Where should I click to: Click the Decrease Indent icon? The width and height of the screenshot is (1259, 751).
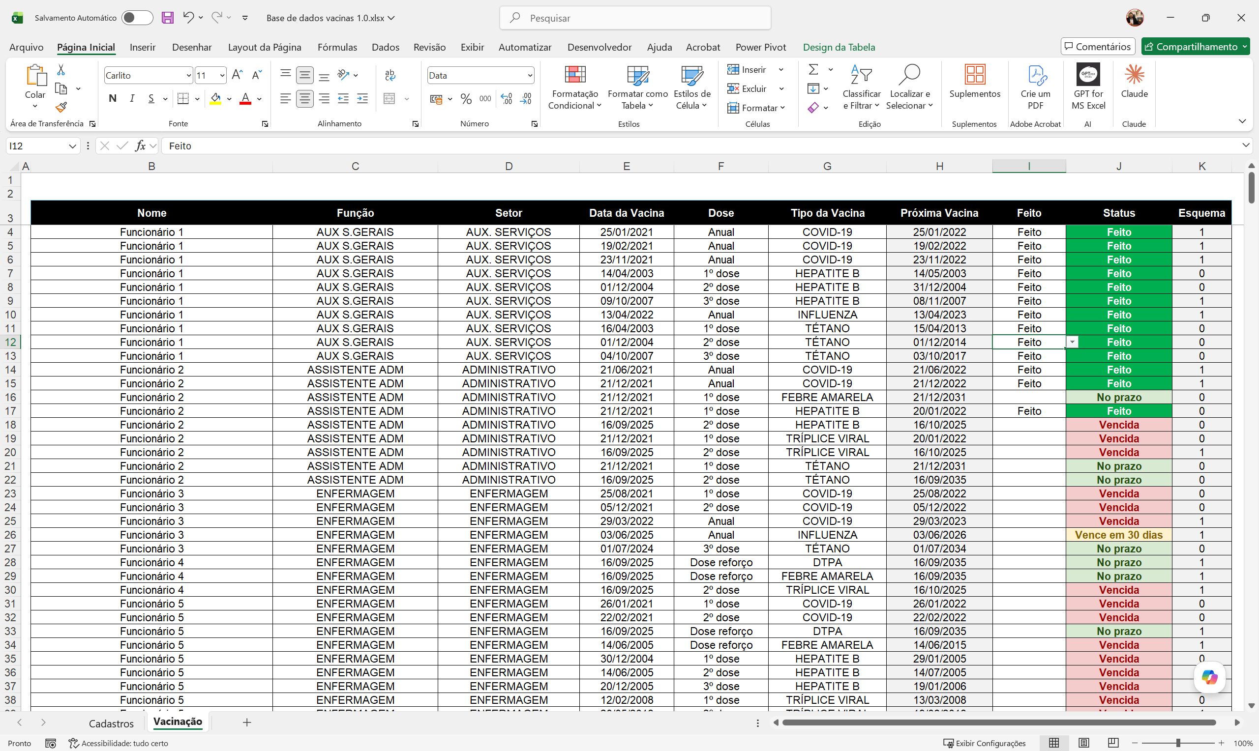point(343,99)
